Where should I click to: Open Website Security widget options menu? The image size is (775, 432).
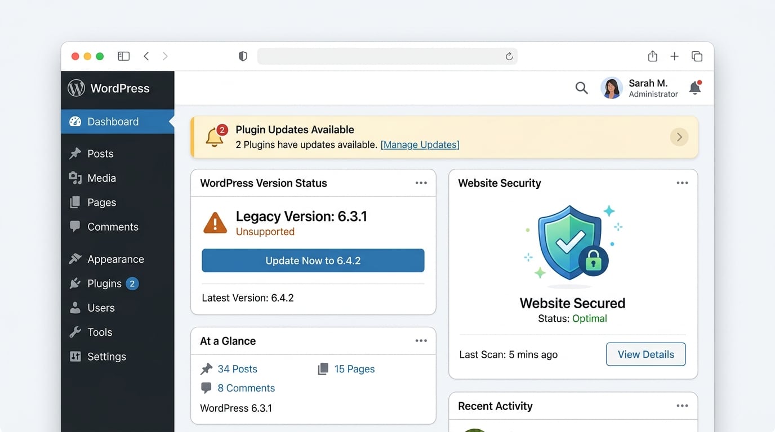tap(682, 183)
